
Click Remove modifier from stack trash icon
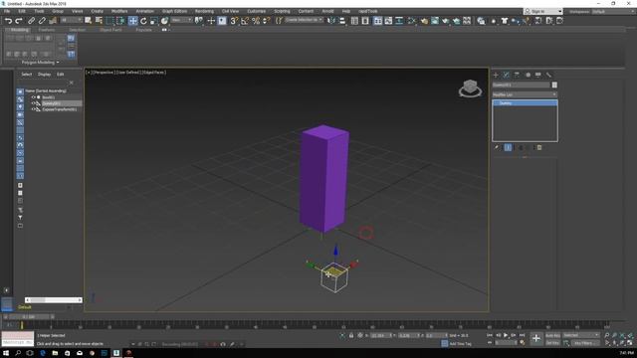pyautogui.click(x=539, y=147)
